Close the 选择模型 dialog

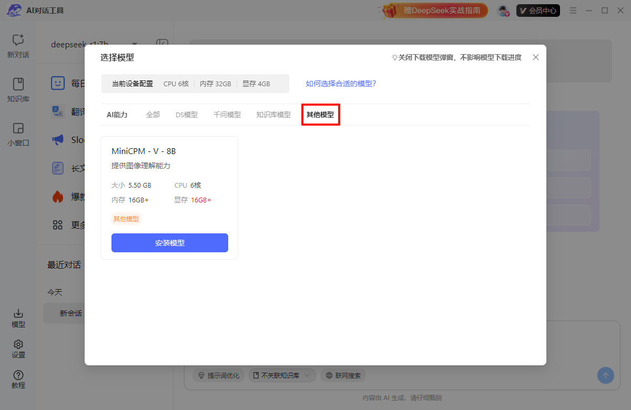coord(536,57)
